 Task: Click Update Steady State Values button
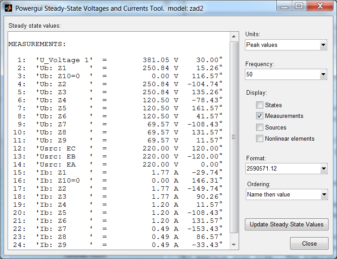[286, 225]
